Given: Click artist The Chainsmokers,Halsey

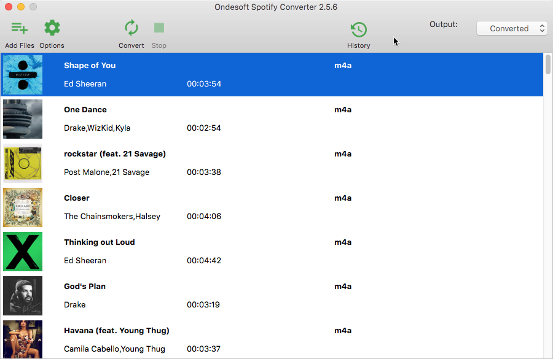Looking at the screenshot, I should 112,216.
